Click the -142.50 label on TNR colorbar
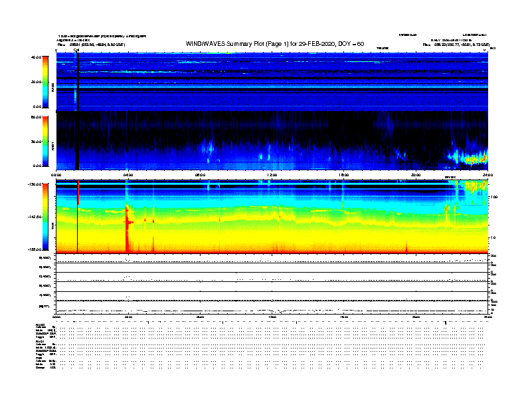The height and width of the screenshot is (407, 526). (x=35, y=217)
